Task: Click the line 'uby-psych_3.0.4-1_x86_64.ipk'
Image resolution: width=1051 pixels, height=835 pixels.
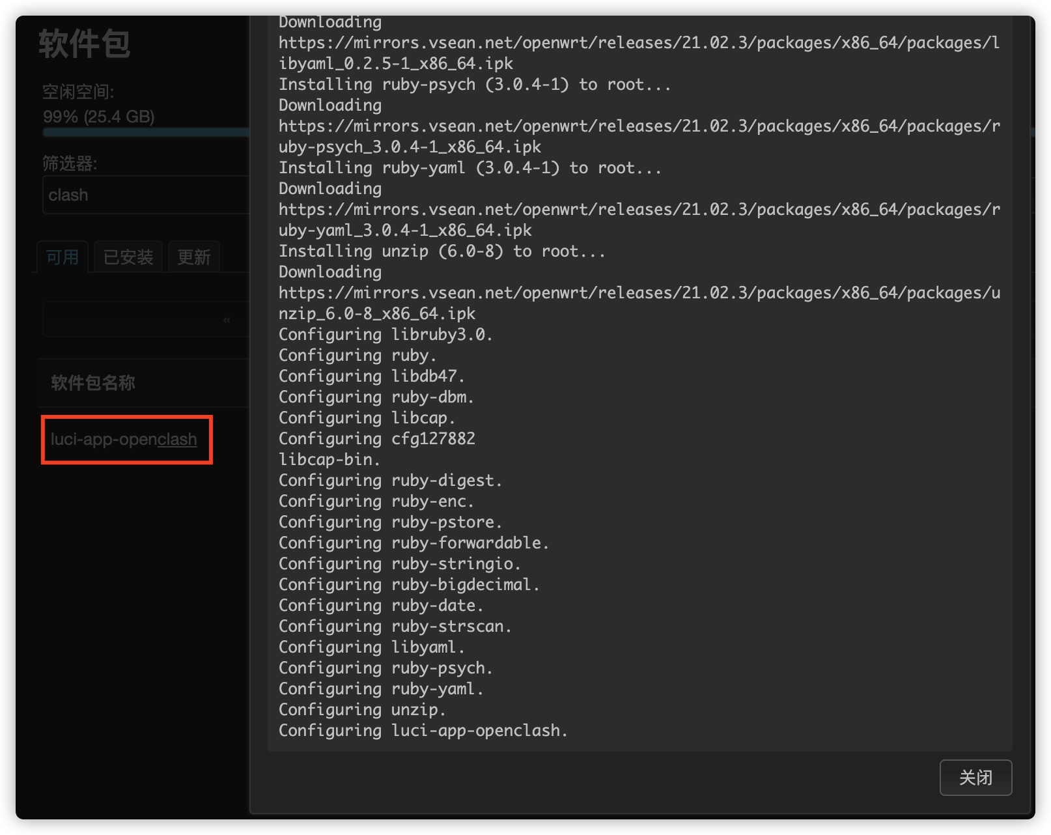Action: (x=410, y=147)
